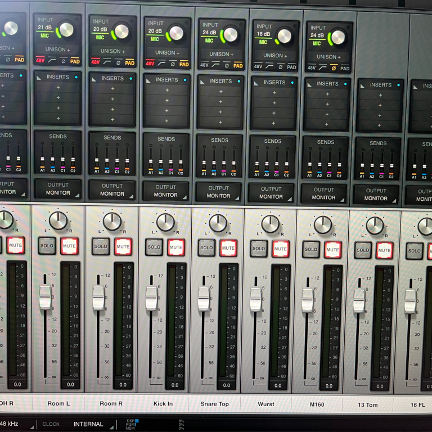Screen dimensions: 432x432
Task: Turn off 48V phantom power on Room L
Action: coord(40,60)
